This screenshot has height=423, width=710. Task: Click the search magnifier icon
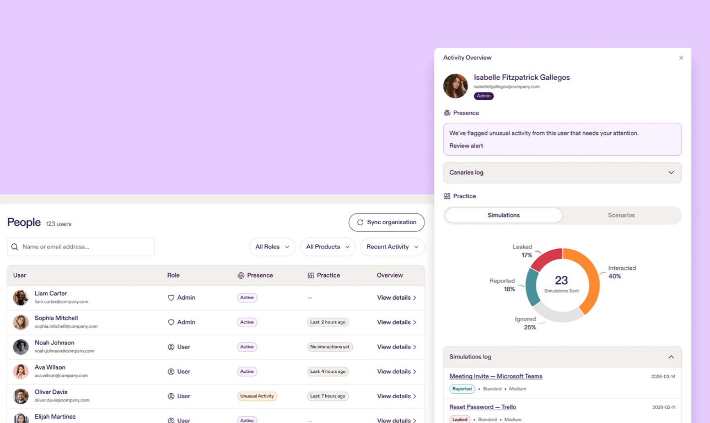tap(15, 247)
